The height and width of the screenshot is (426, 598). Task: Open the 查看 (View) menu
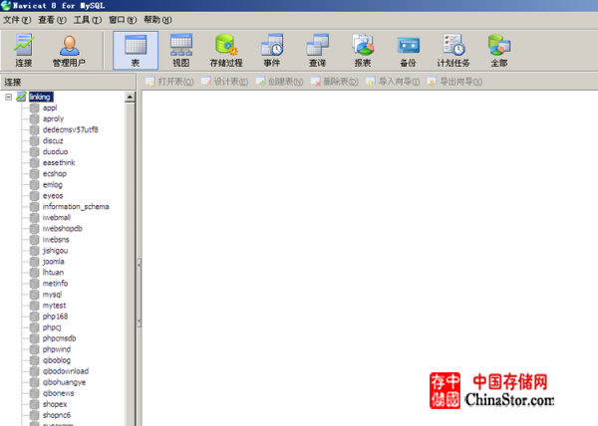pyautogui.click(x=52, y=20)
